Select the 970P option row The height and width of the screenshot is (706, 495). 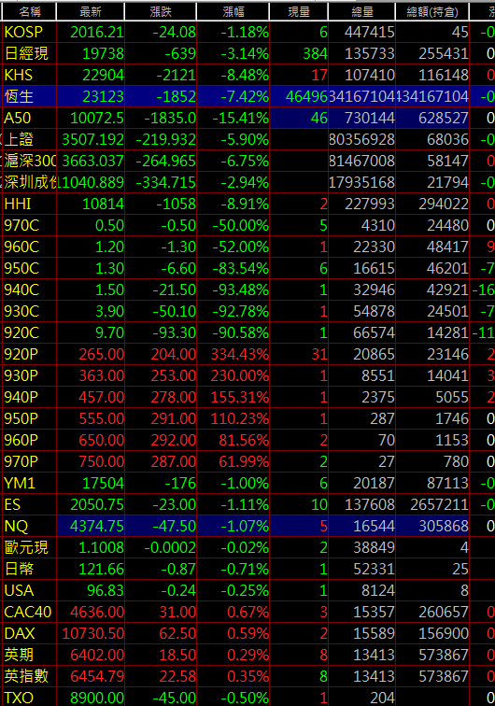pos(247,461)
